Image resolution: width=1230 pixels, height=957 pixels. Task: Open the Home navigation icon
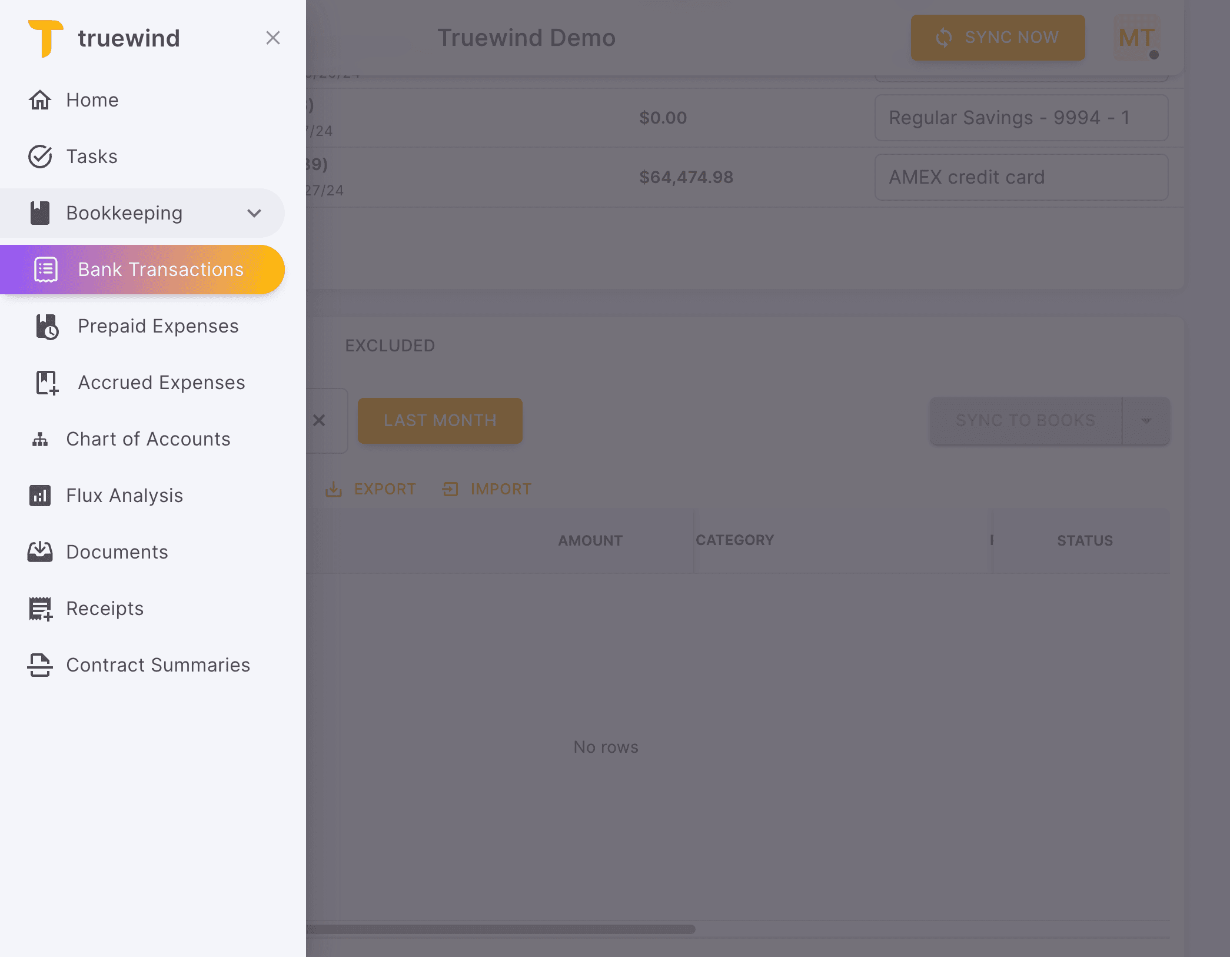40,100
